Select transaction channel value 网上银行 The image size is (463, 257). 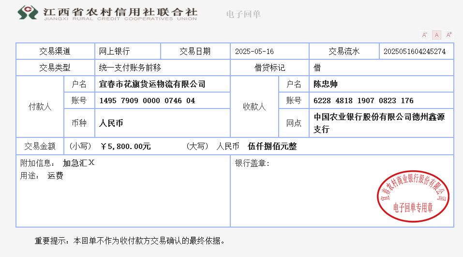[115, 51]
